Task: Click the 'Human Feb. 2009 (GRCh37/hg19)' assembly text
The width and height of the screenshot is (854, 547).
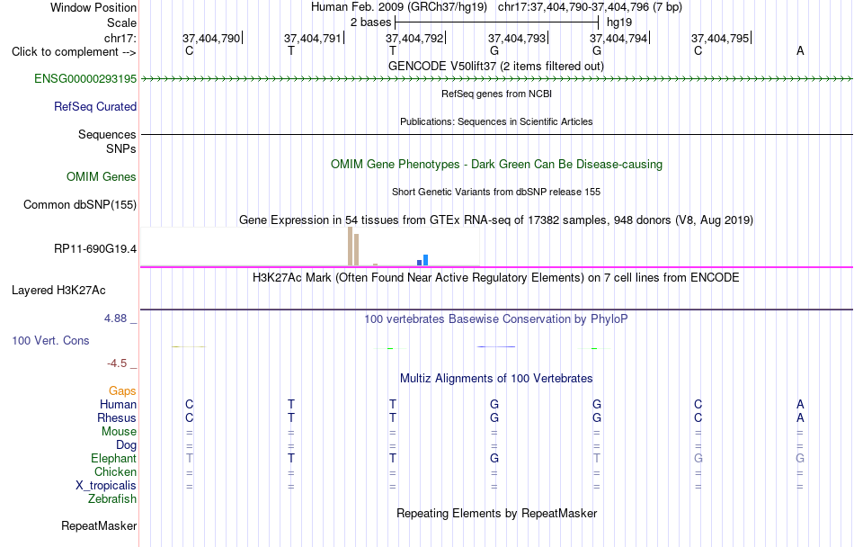Action: pyautogui.click(x=398, y=7)
